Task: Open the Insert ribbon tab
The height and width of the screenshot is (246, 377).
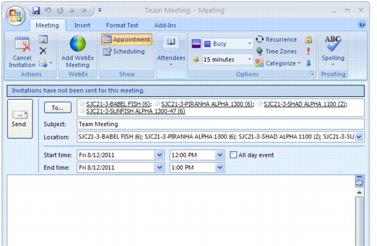Action: pos(82,25)
